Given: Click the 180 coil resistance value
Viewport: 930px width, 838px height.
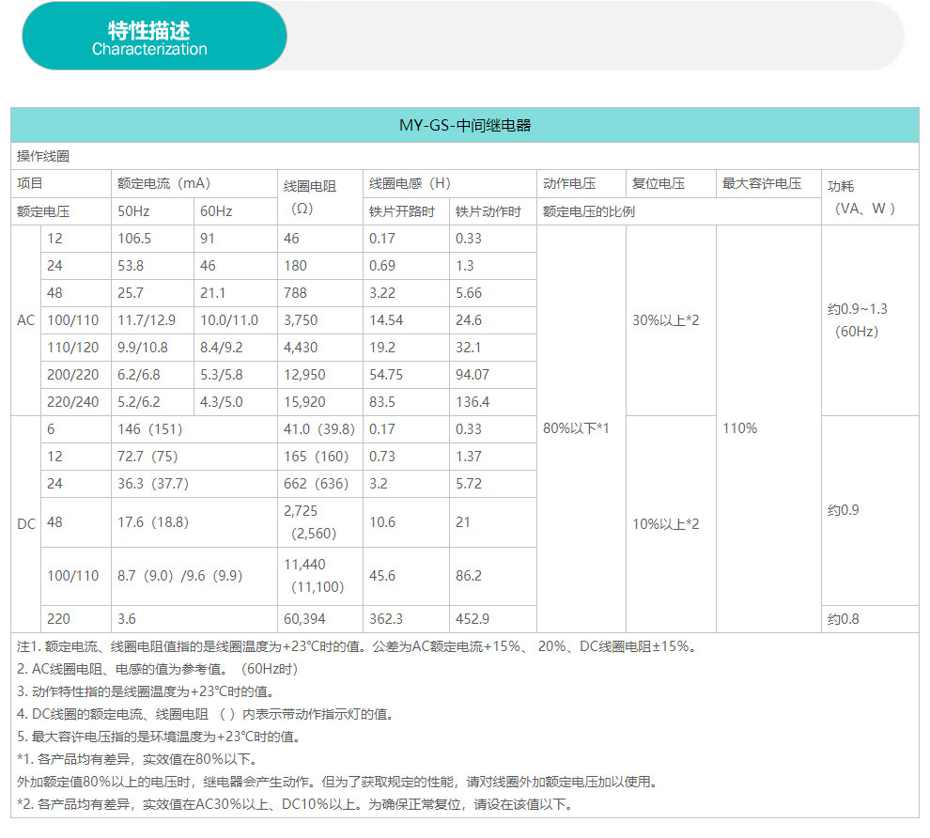Looking at the screenshot, I should click(295, 266).
